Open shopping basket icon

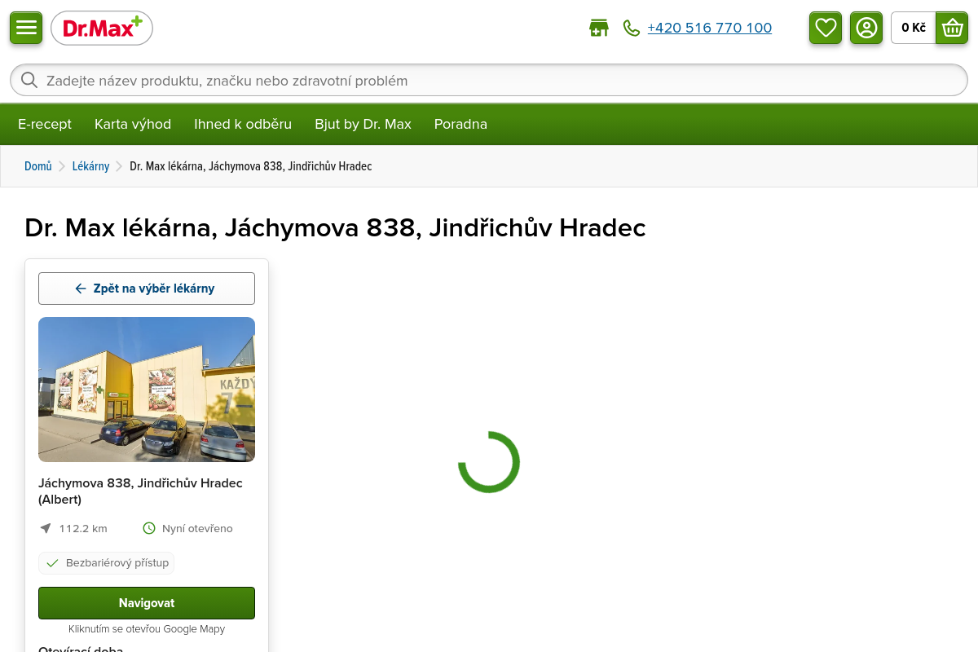(952, 28)
